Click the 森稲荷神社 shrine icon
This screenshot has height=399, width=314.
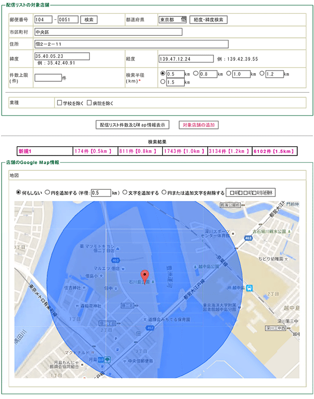point(77,306)
